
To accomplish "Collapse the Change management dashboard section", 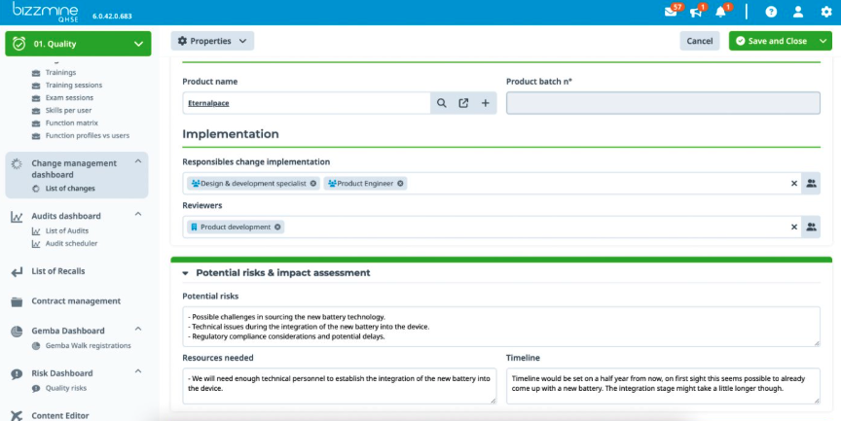I will pos(138,161).
